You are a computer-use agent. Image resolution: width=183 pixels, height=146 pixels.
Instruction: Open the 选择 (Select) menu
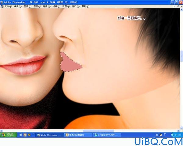coord(47,6)
